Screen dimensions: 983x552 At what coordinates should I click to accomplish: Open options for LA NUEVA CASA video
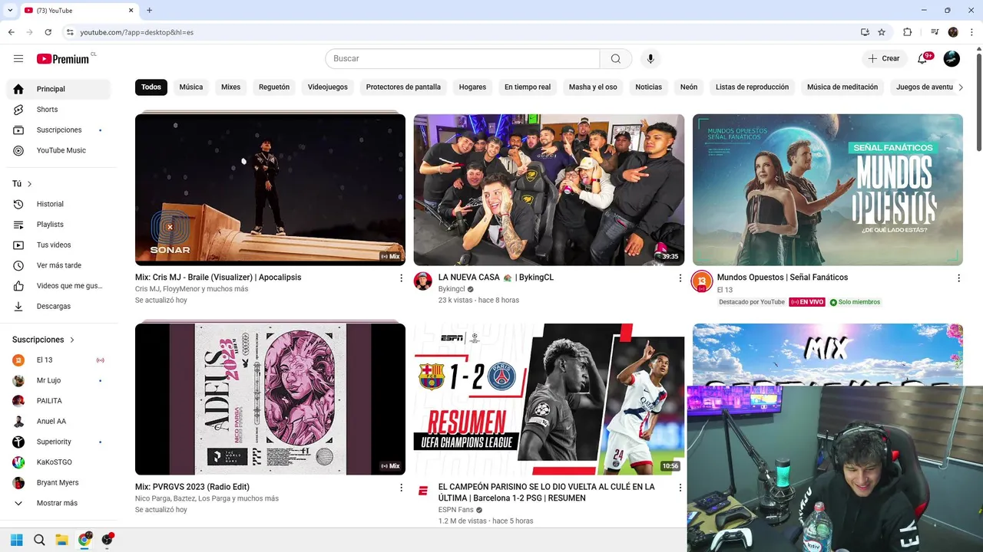680,278
